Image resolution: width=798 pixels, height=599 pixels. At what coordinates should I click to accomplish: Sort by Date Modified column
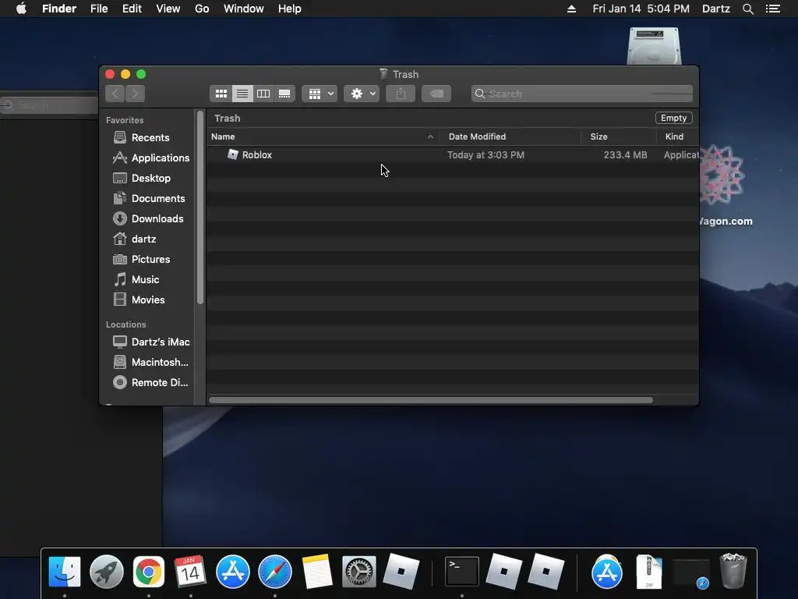click(477, 136)
